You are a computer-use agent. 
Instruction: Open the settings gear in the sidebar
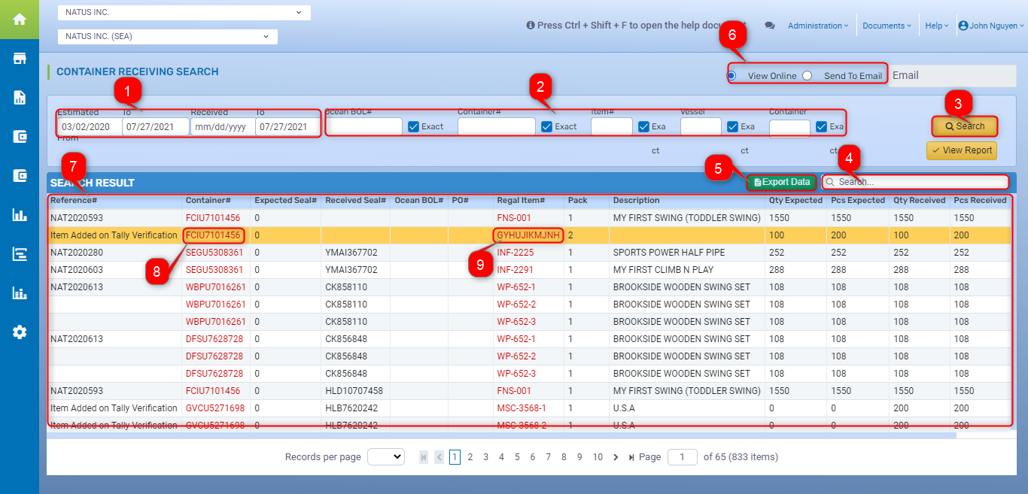click(x=20, y=332)
